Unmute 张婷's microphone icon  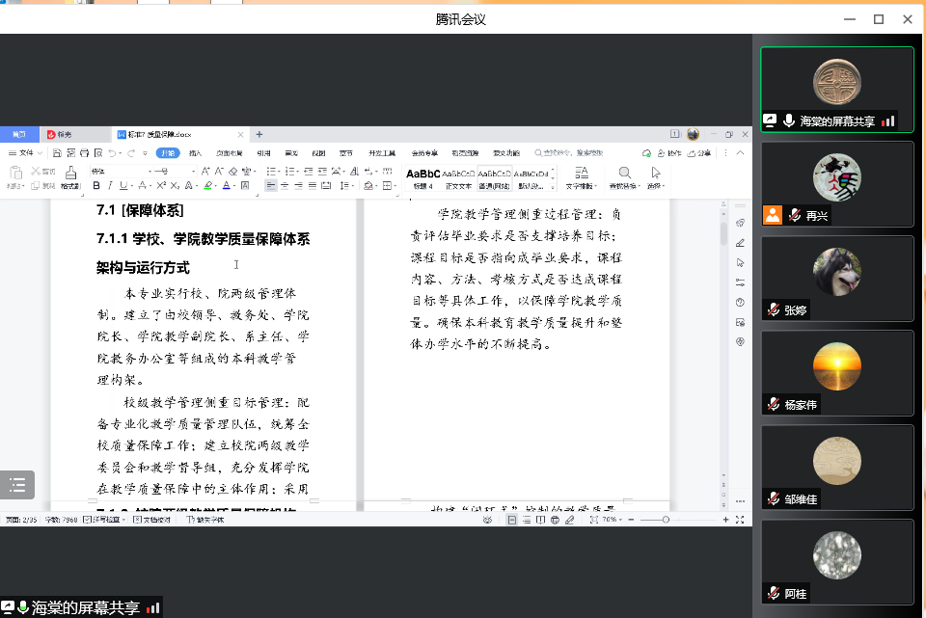coord(773,310)
